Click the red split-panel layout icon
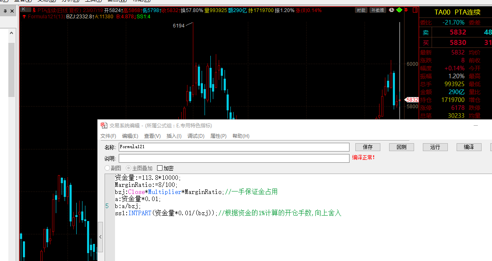The image size is (492, 261). (415, 10)
